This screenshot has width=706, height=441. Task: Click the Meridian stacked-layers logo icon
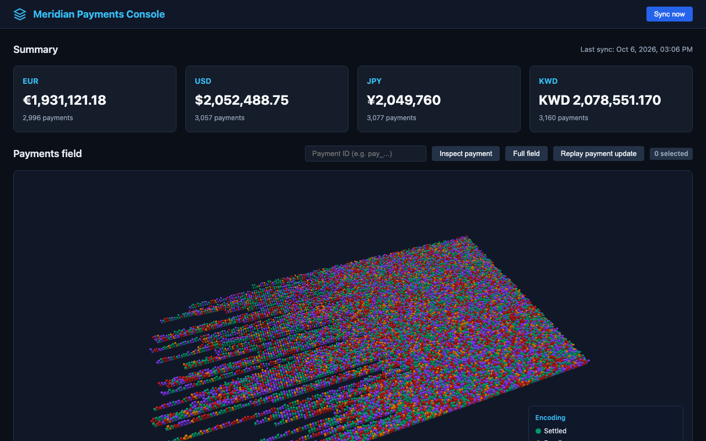(20, 14)
